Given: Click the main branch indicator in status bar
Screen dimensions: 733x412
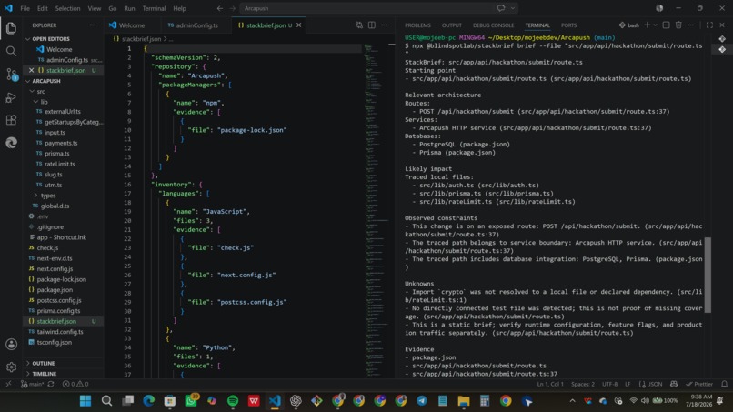Looking at the screenshot, I should pos(32,385).
